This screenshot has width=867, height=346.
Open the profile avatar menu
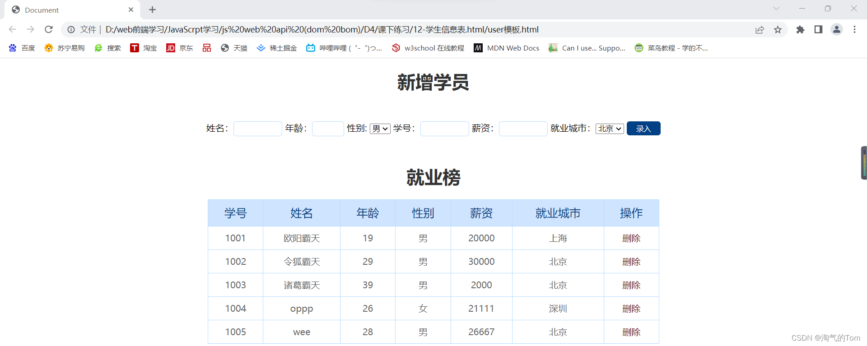click(x=836, y=29)
